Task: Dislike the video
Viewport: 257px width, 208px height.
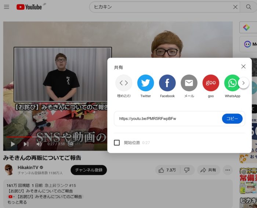Action: click(x=187, y=170)
